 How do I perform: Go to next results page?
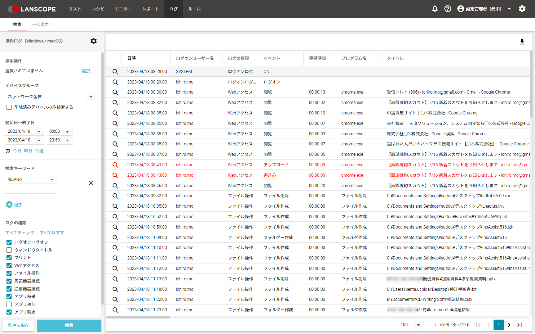coord(509,325)
